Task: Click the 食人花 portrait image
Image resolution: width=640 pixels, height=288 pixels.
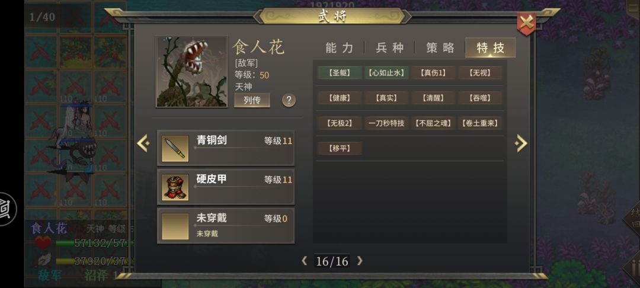Action: (191, 71)
